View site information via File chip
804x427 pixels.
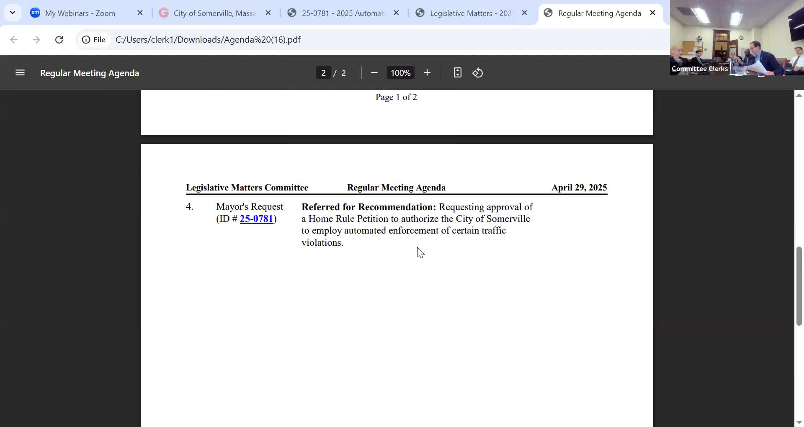tap(94, 40)
